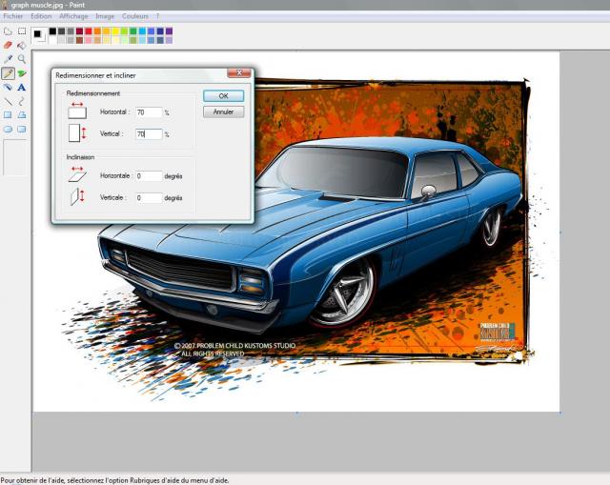Activate the color picker eyedropper tool
This screenshot has height=485, width=610.
(x=8, y=59)
